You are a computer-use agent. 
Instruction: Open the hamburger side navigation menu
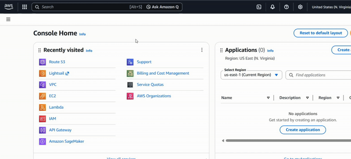8,19
